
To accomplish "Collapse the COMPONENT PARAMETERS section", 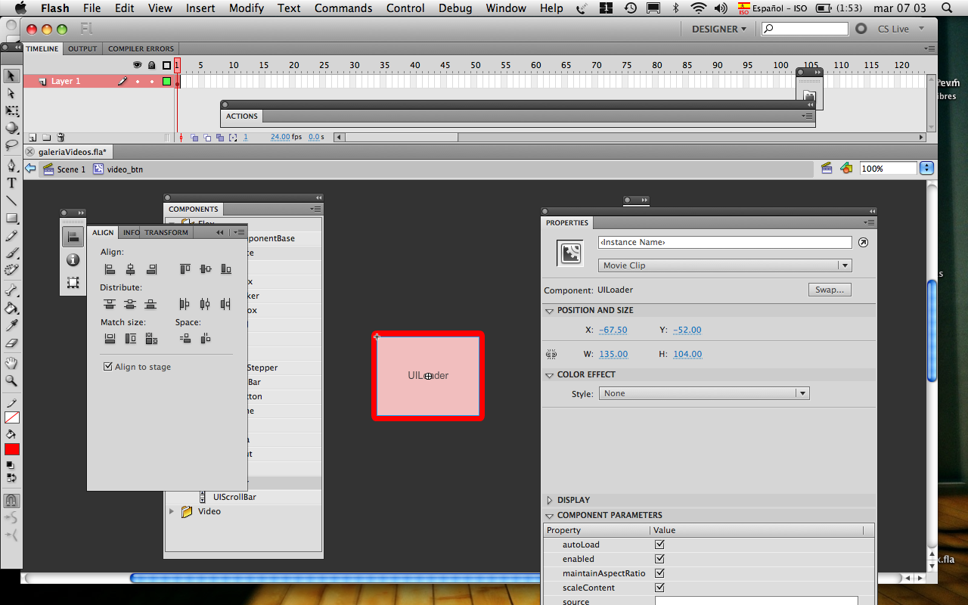I will click(550, 515).
